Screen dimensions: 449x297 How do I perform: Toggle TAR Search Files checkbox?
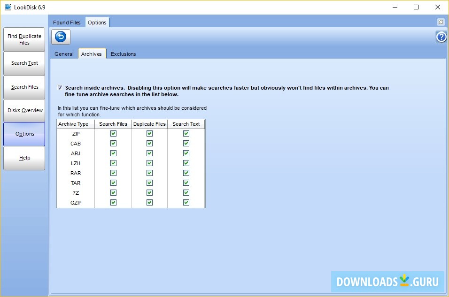113,183
